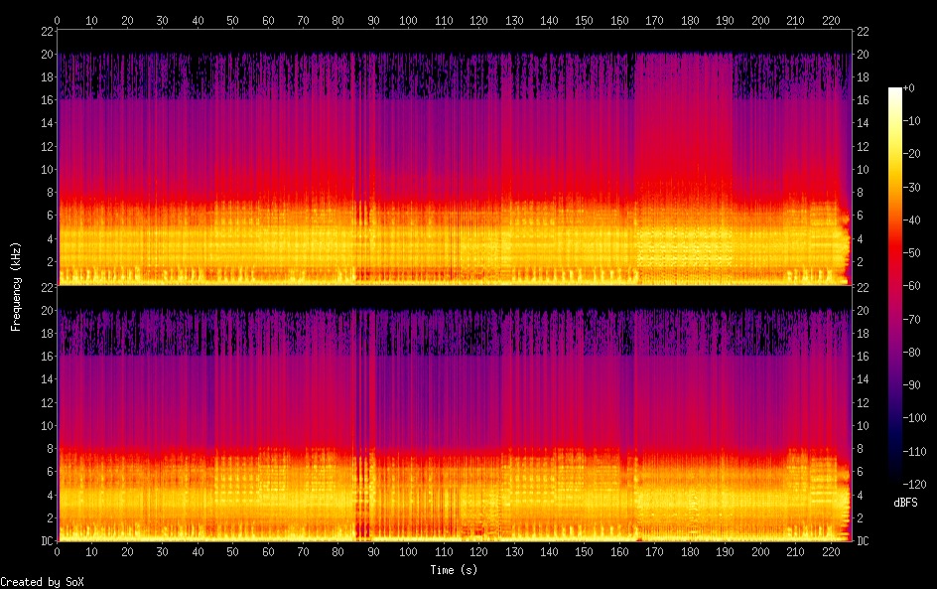Select the "+0" label on the color scale
The height and width of the screenshot is (589, 937).
click(x=908, y=87)
